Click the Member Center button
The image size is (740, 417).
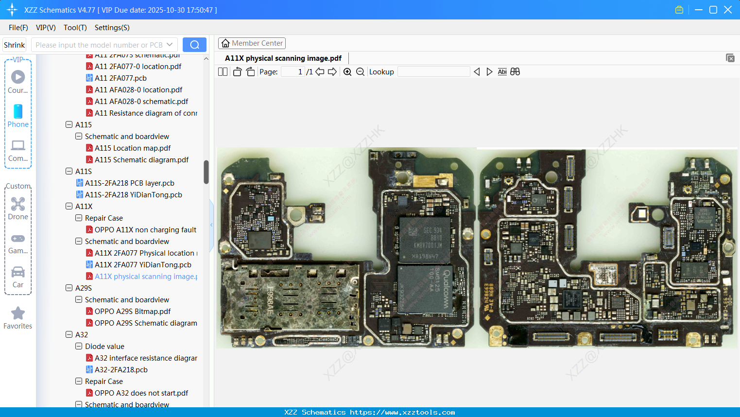[x=252, y=43]
